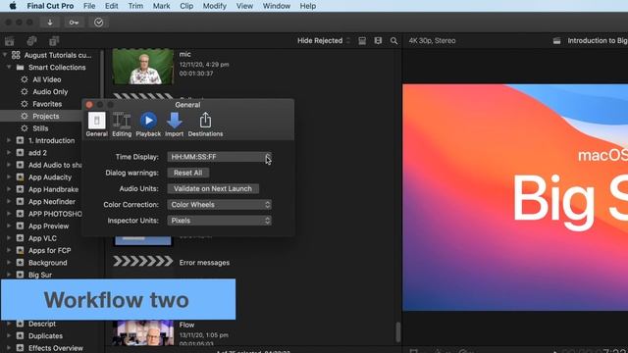
Task: Select the Effects Overview event
Action: [x=56, y=348]
